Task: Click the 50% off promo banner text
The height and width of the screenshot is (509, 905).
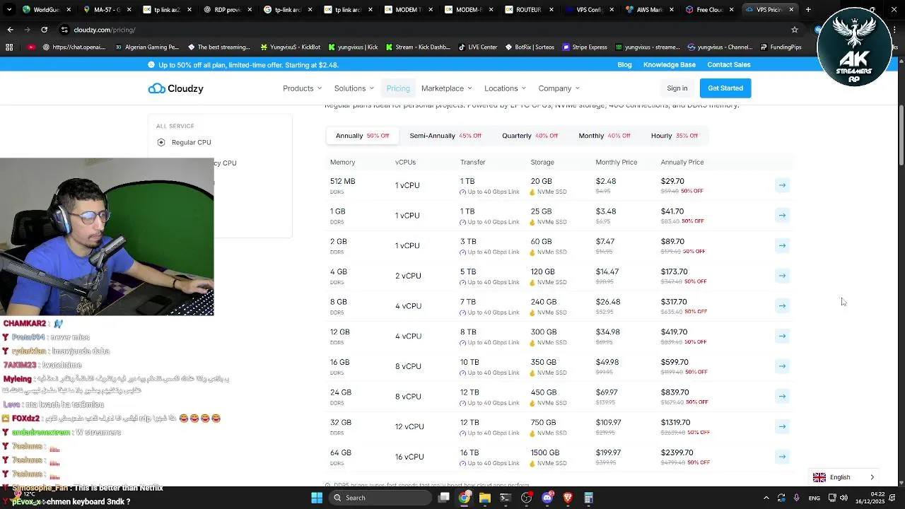Action: 248,65
